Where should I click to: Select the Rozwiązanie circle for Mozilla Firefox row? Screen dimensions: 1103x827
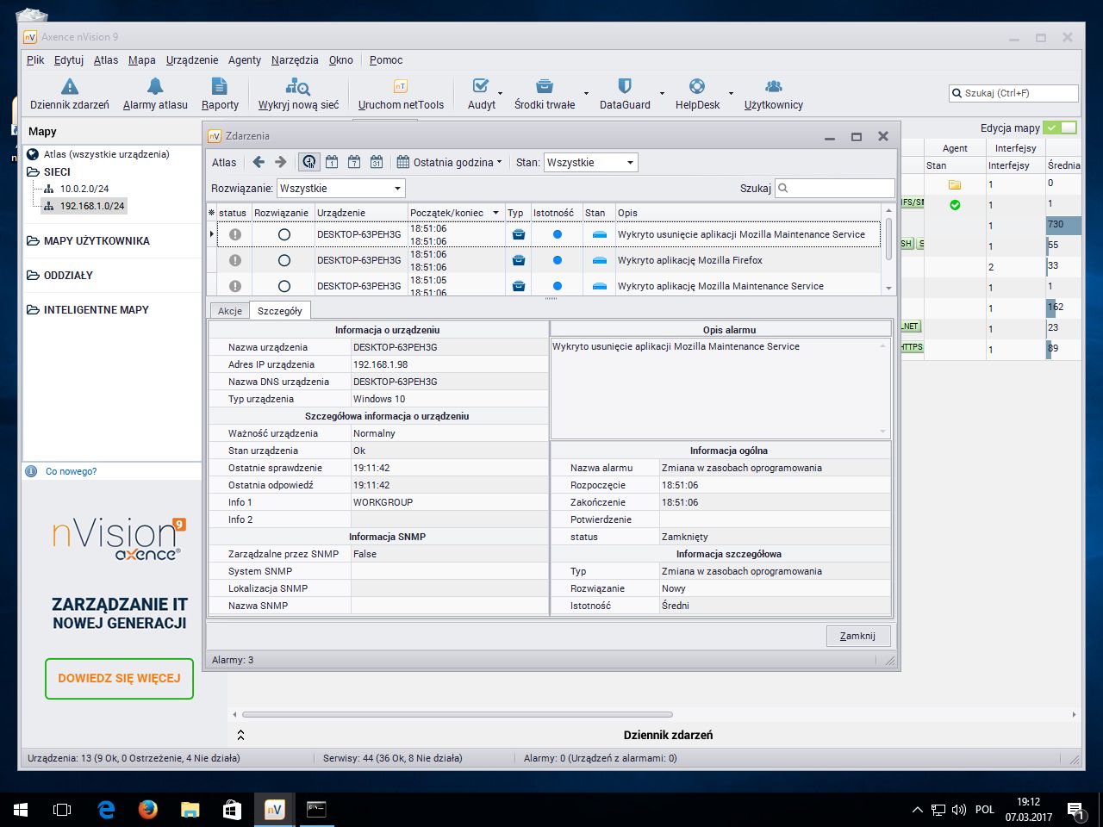[284, 260]
